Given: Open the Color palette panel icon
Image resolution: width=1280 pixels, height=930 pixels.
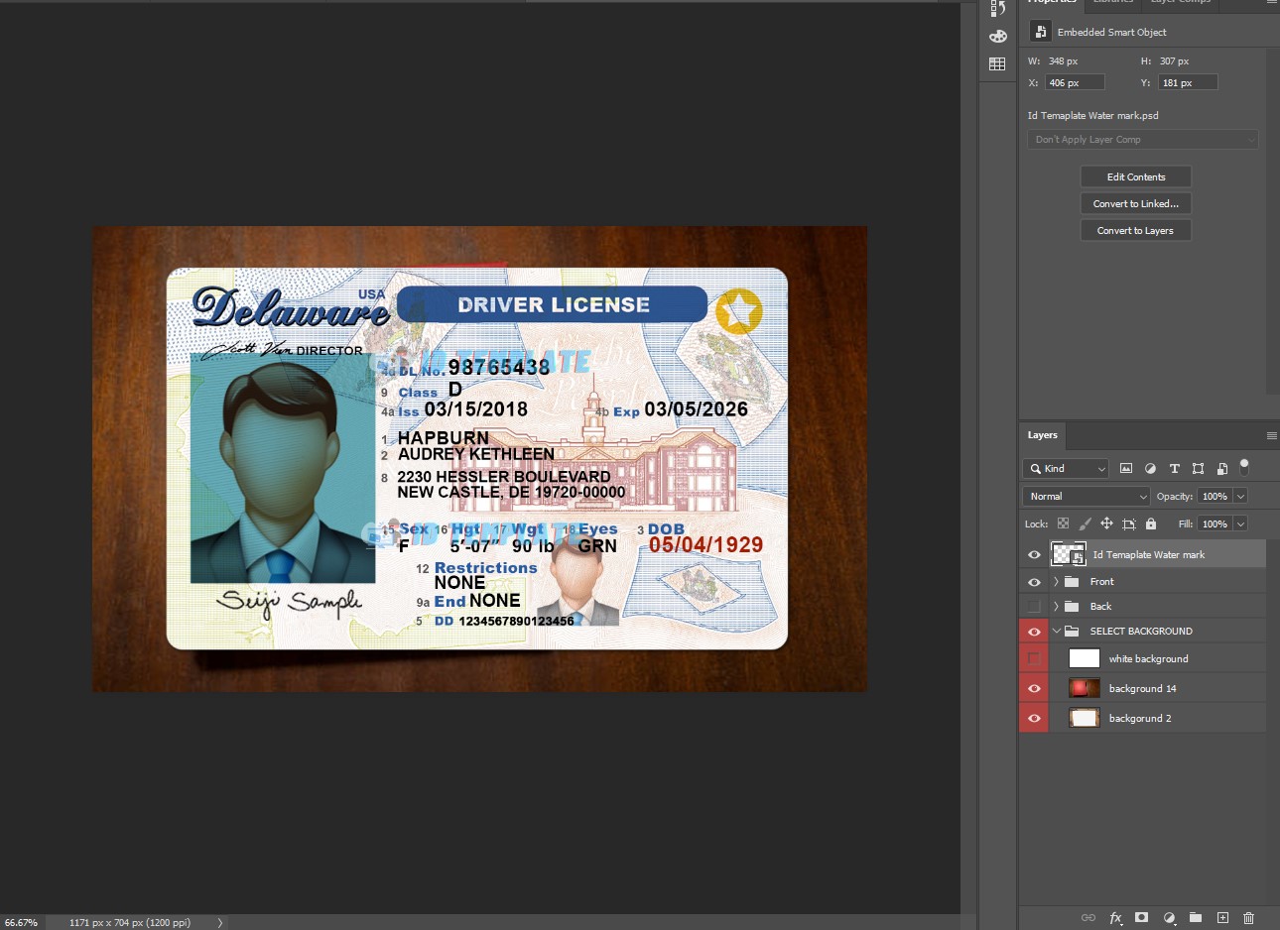Looking at the screenshot, I should [x=997, y=37].
